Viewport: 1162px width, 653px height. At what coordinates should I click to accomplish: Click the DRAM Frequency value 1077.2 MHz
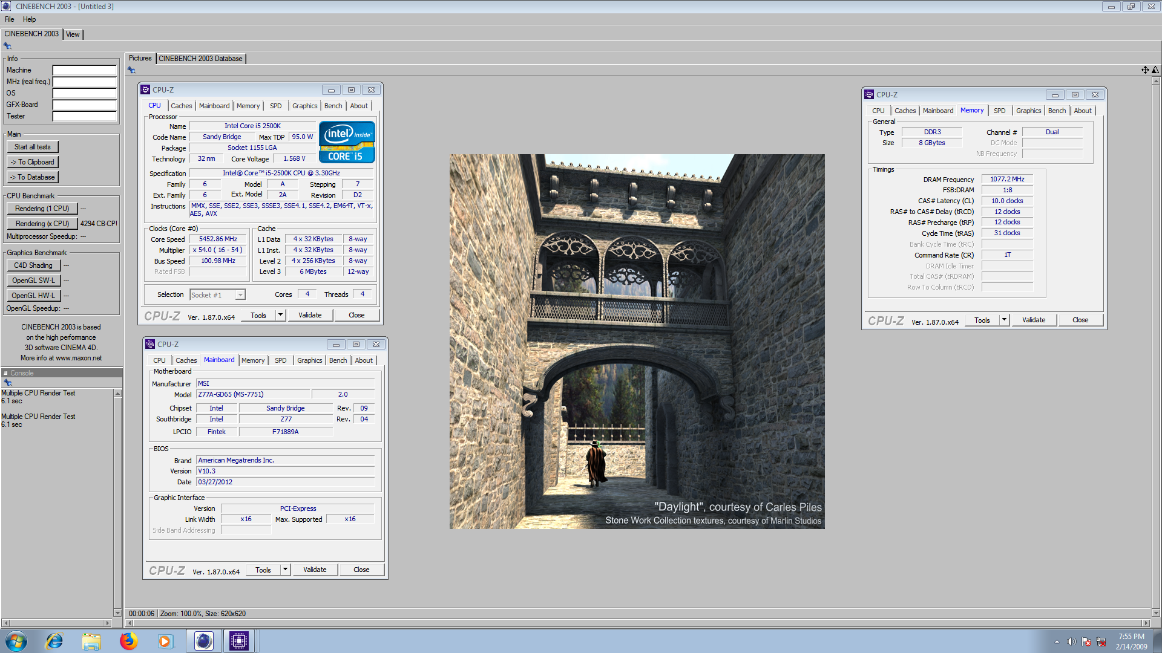pyautogui.click(x=1007, y=179)
